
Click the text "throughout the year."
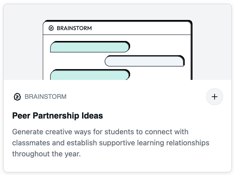(x=46, y=154)
